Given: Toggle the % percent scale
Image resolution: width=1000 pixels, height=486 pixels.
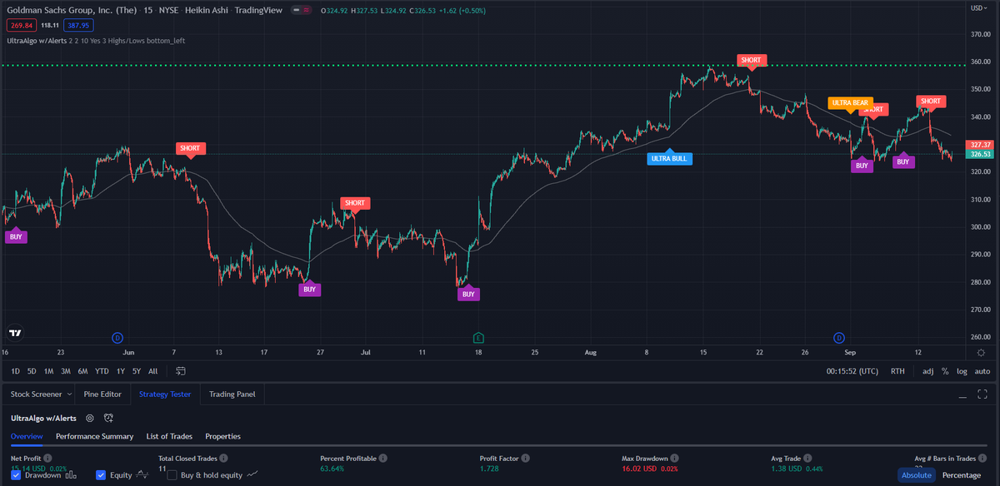Looking at the screenshot, I should pyautogui.click(x=945, y=371).
